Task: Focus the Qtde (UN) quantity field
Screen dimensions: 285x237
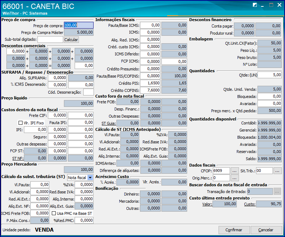Action: coord(270,75)
